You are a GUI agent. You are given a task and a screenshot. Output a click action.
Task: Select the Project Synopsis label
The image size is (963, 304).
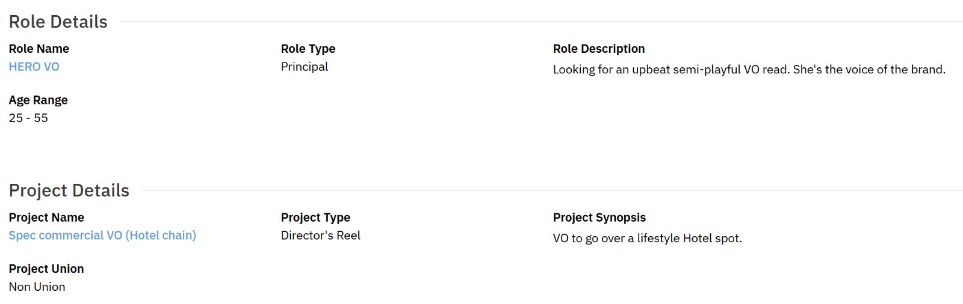[x=599, y=217]
